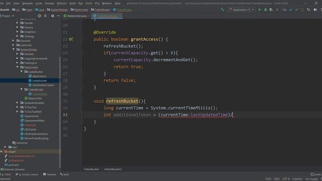Screen dimensions: 322x181
Task: Update project via blue Git checkmark arrow
Action: pyautogui.click(x=291, y=10)
